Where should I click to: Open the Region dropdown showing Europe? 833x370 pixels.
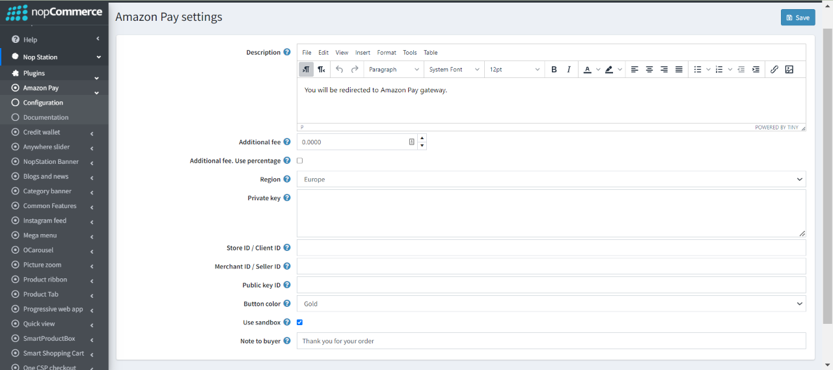(x=551, y=179)
